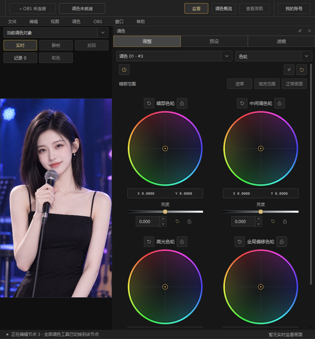Image resolution: width=315 pixels, height=339 pixels.
Task: Reset all wheels with top-right reset icon
Action: [x=302, y=70]
